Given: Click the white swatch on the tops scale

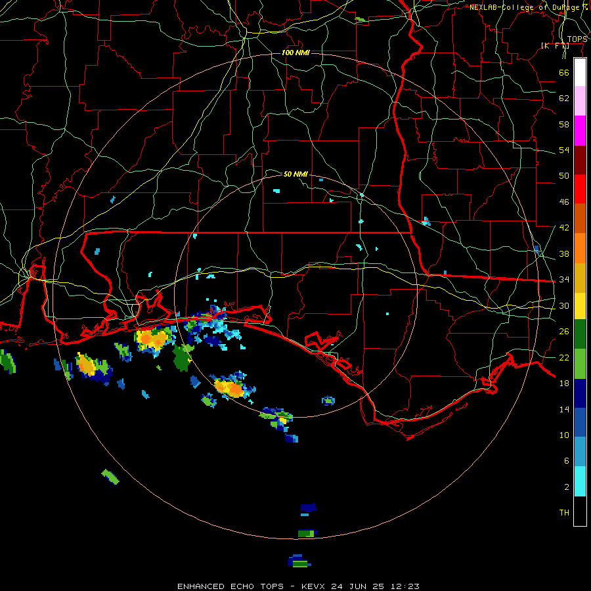Looking at the screenshot, I should pyautogui.click(x=580, y=72).
